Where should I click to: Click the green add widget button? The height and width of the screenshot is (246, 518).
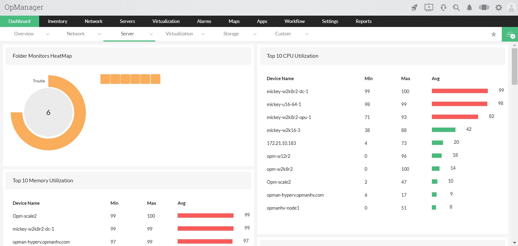(x=510, y=34)
